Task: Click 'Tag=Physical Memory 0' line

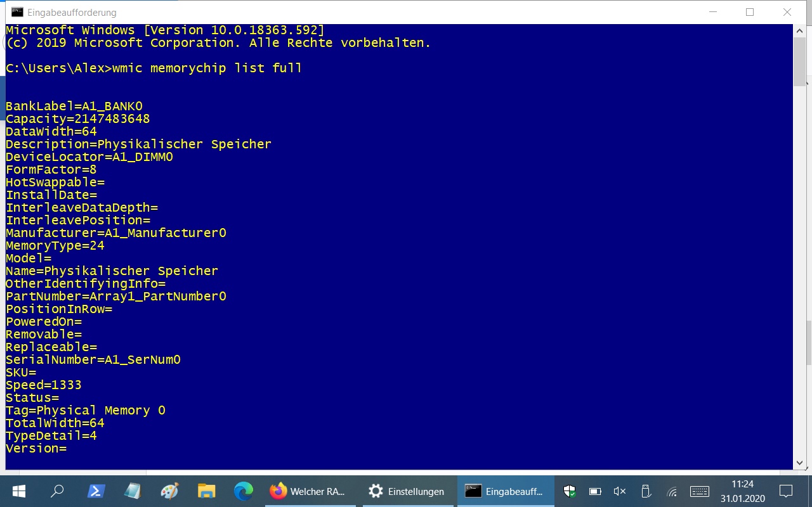Action: (x=86, y=410)
